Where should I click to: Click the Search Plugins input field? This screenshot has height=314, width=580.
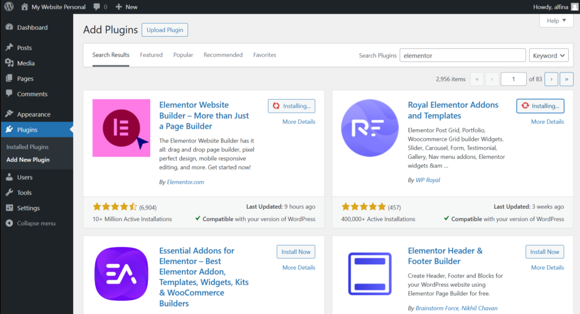coord(463,55)
